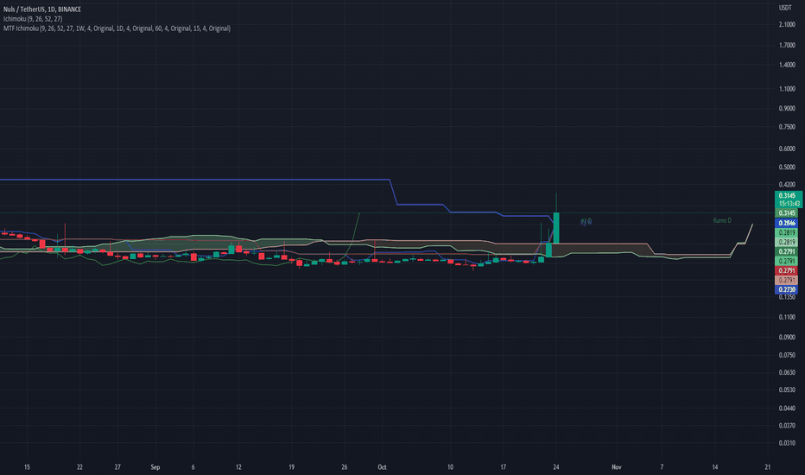Screen dimensions: 805x475
Task: Select the MTF Ichimoku indicator legend
Action: 117,28
